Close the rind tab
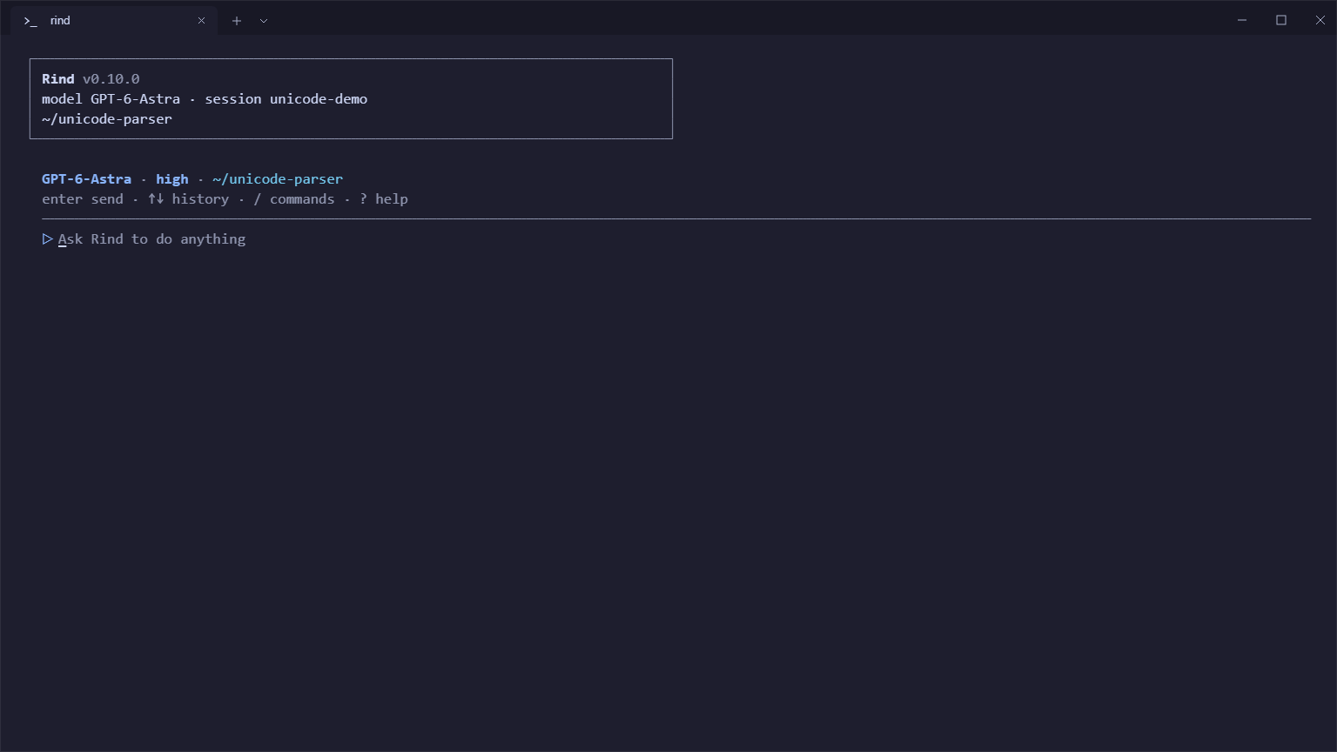The height and width of the screenshot is (752, 1337). click(201, 20)
